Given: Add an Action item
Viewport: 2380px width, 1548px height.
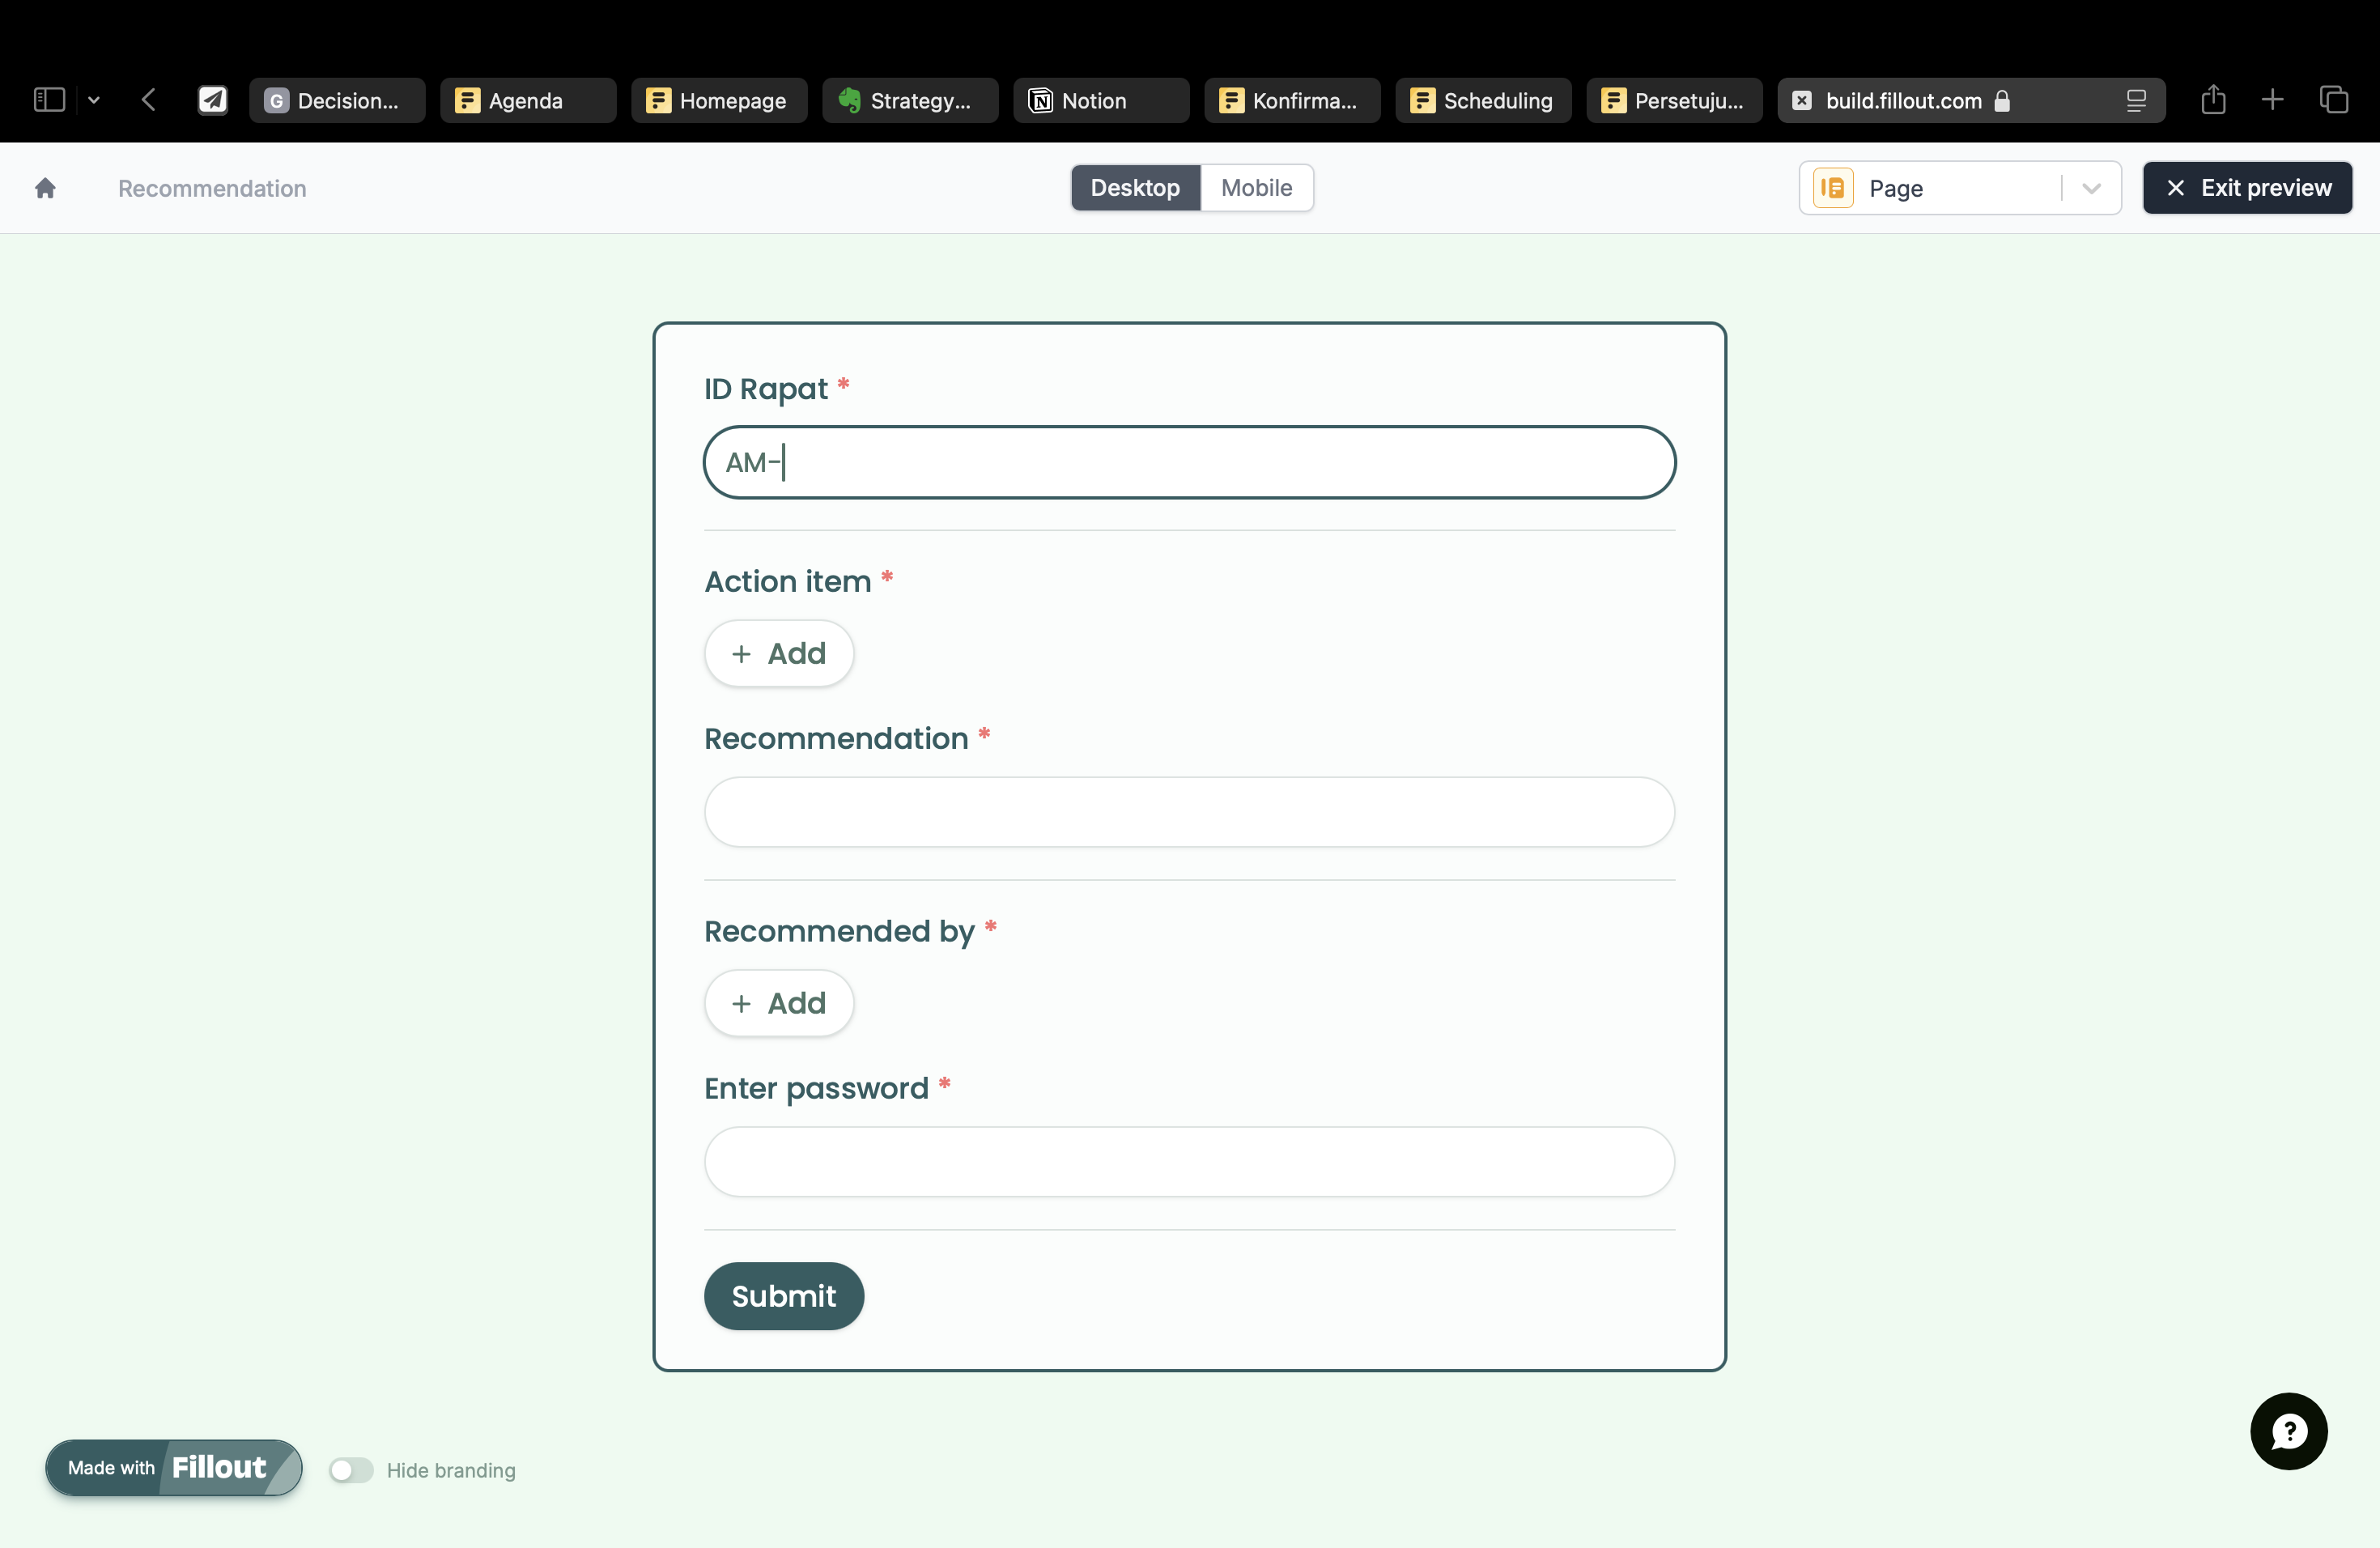Looking at the screenshot, I should (x=779, y=653).
